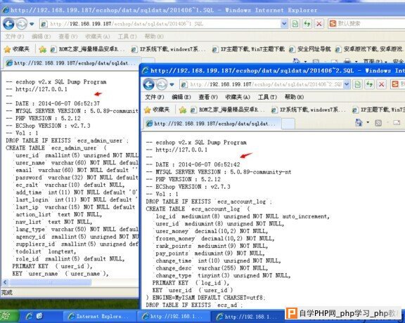Open 编辑 menu in front window
Image resolution: width=405 pixels, height=323 pixels.
point(181,97)
